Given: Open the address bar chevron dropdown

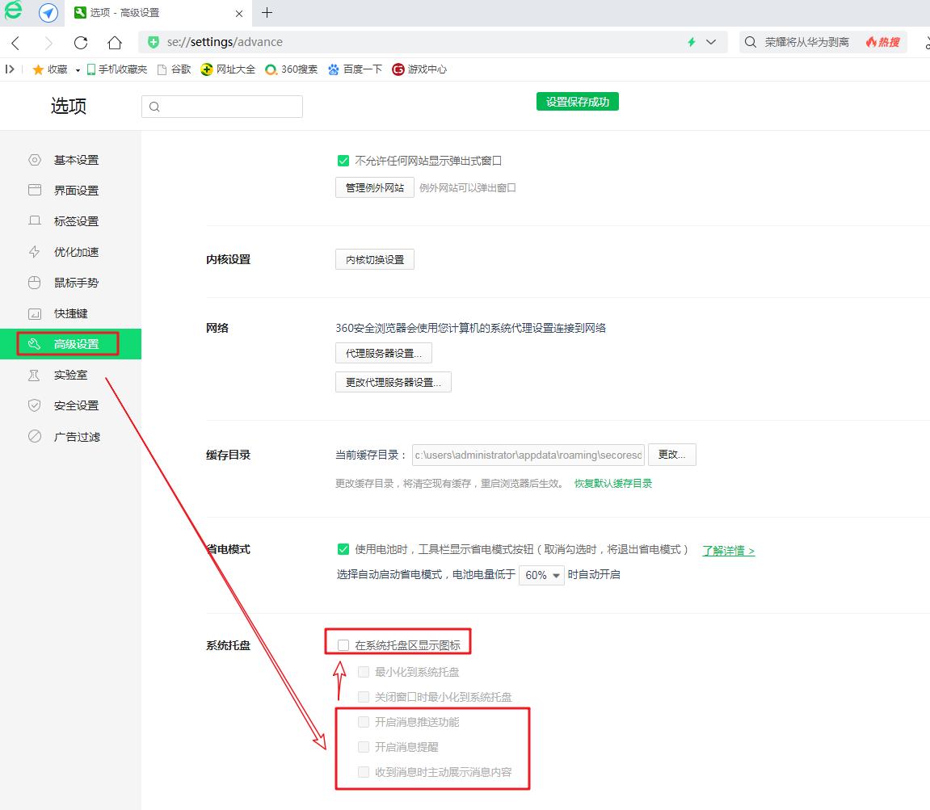Looking at the screenshot, I should pos(710,41).
